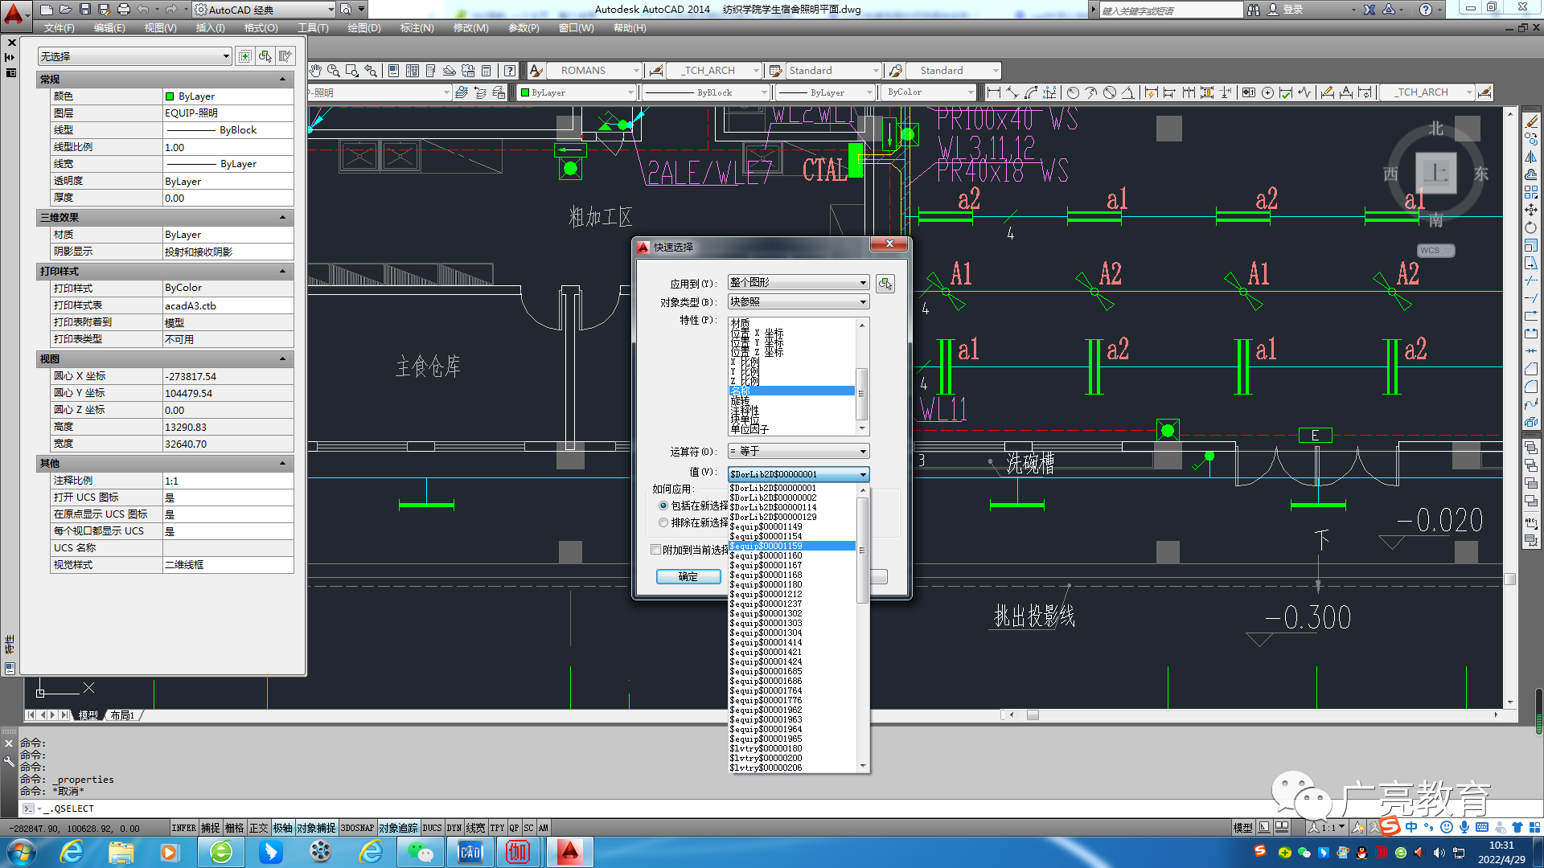Open the 对象类型 object type dropdown
This screenshot has height=868, width=1544.
798,302
